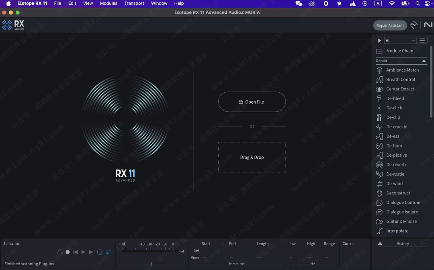Expand the History panel arrow

(x=380, y=243)
